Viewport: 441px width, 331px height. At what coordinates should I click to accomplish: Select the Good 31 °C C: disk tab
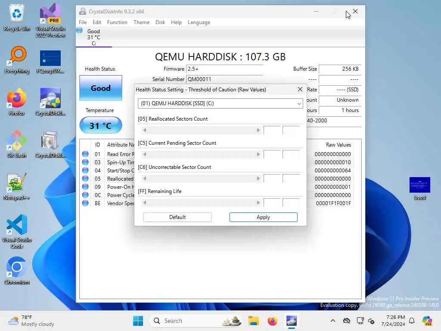coord(93,37)
